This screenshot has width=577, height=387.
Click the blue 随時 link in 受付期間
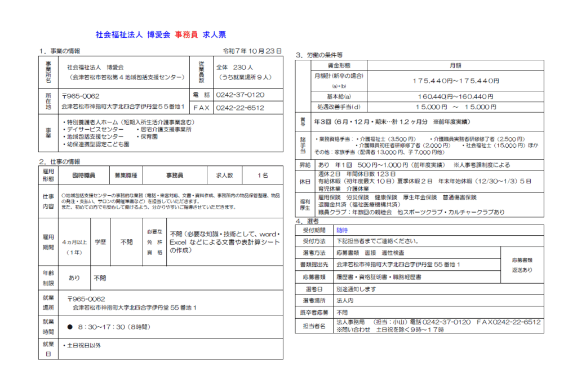coord(342,230)
